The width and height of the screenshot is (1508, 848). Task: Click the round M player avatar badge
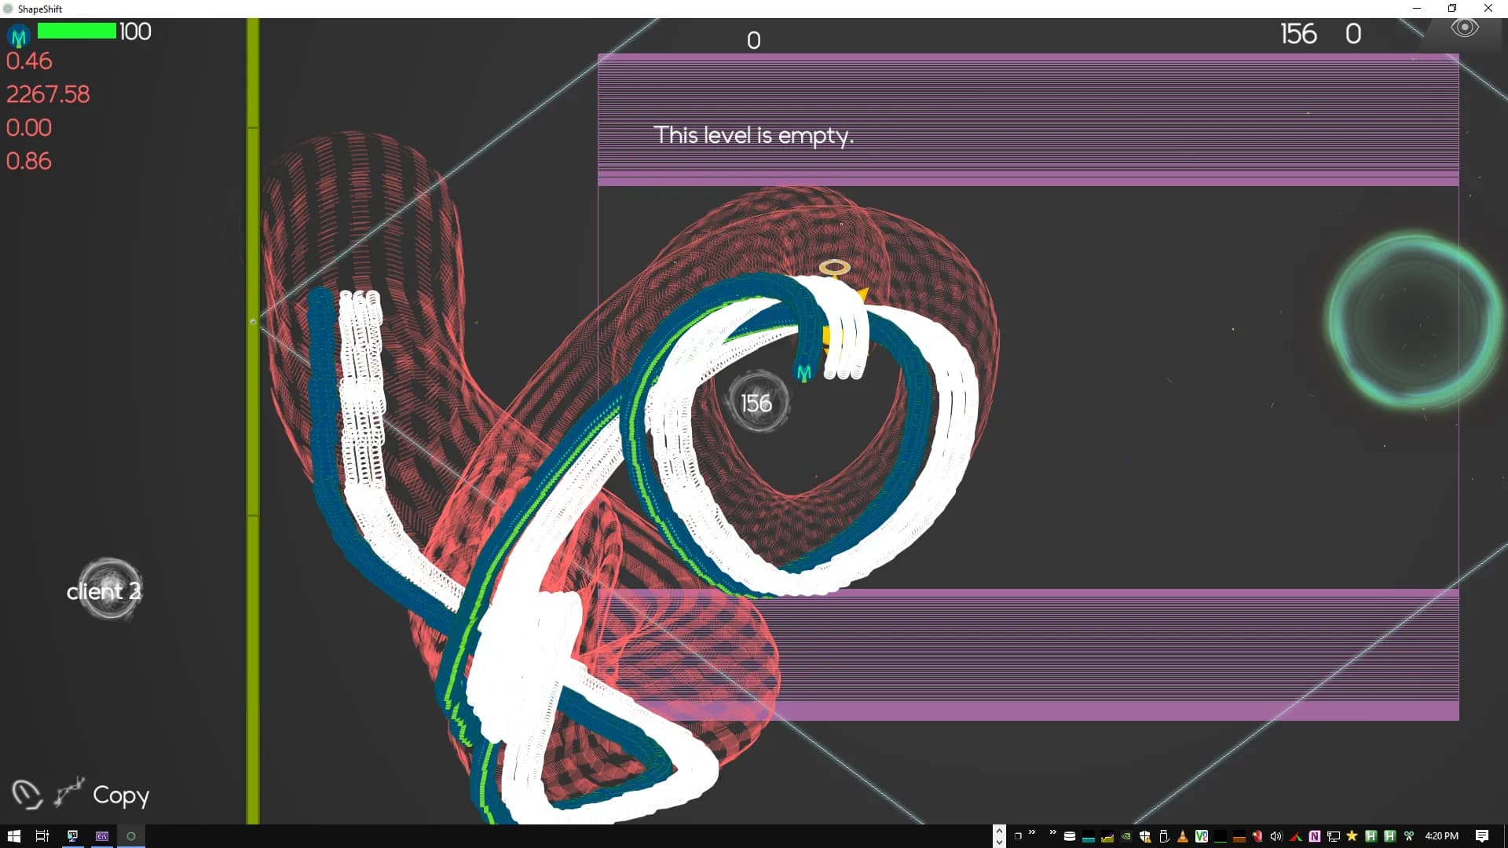click(x=18, y=36)
